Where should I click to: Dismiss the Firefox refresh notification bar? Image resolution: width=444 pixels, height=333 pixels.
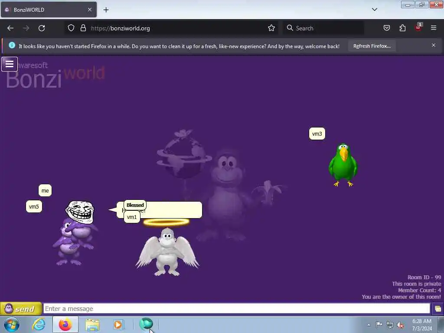434,45
